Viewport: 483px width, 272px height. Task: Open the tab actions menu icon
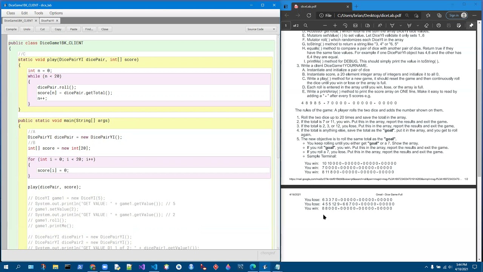[x=286, y=6]
